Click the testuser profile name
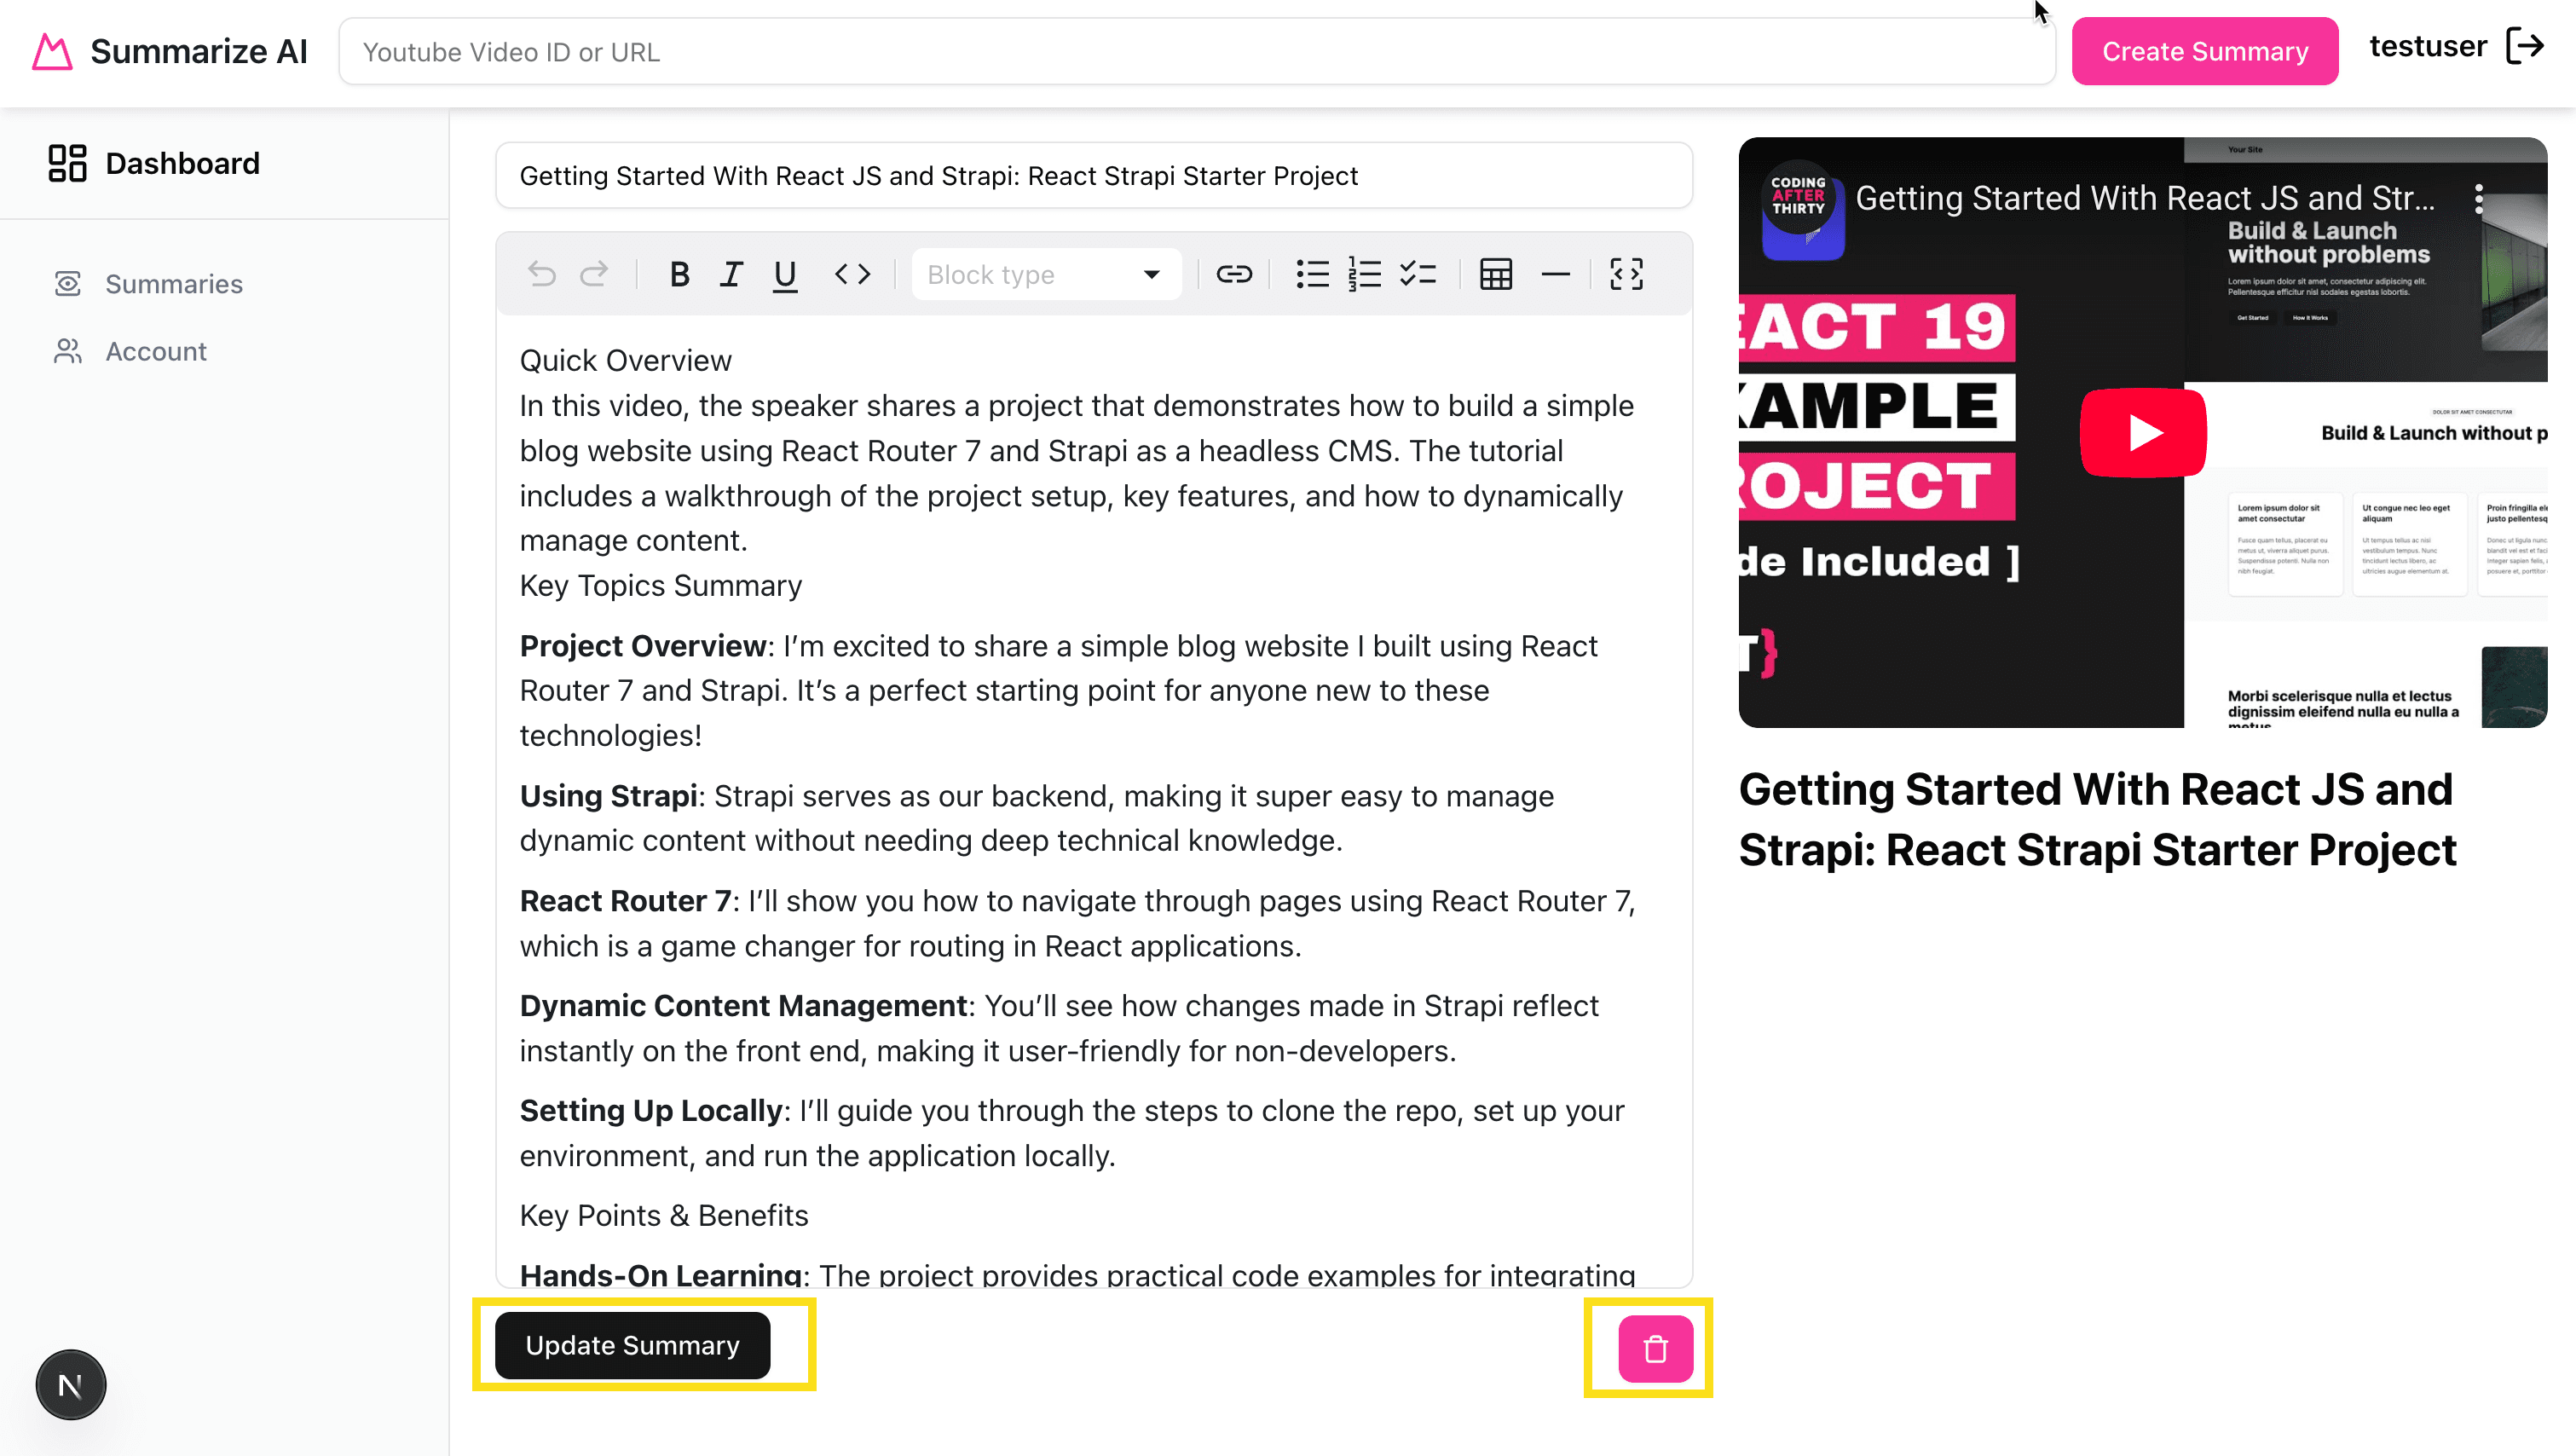The height and width of the screenshot is (1456, 2576). pyautogui.click(x=2428, y=46)
